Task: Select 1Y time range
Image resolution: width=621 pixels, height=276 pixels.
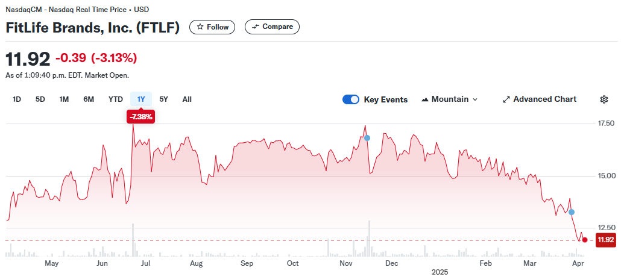Action: pyautogui.click(x=141, y=99)
